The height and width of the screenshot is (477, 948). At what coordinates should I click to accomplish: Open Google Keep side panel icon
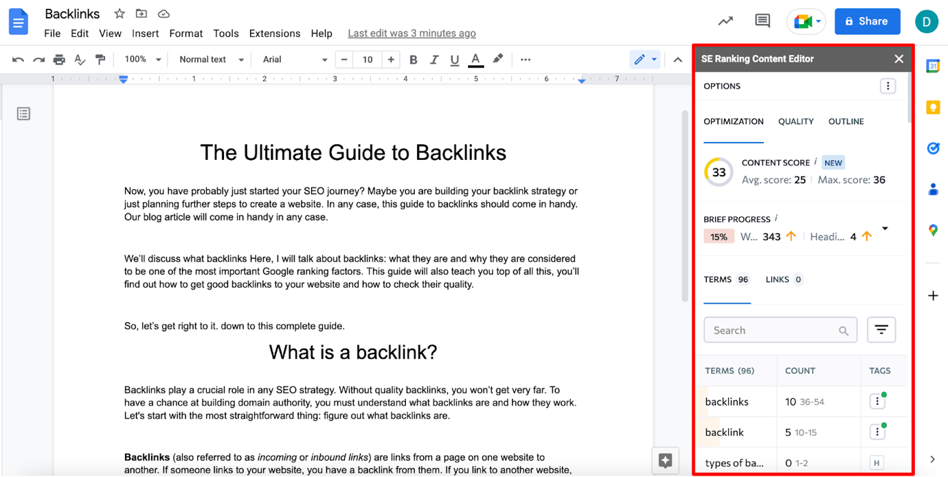[x=933, y=108]
